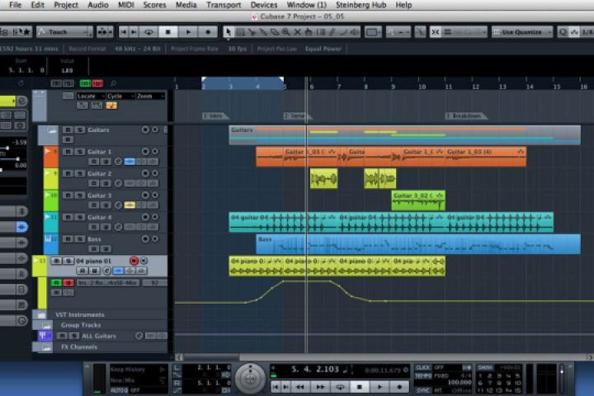Screen dimensions: 594x396
Task: Select the Glue tool
Action: tap(263, 32)
